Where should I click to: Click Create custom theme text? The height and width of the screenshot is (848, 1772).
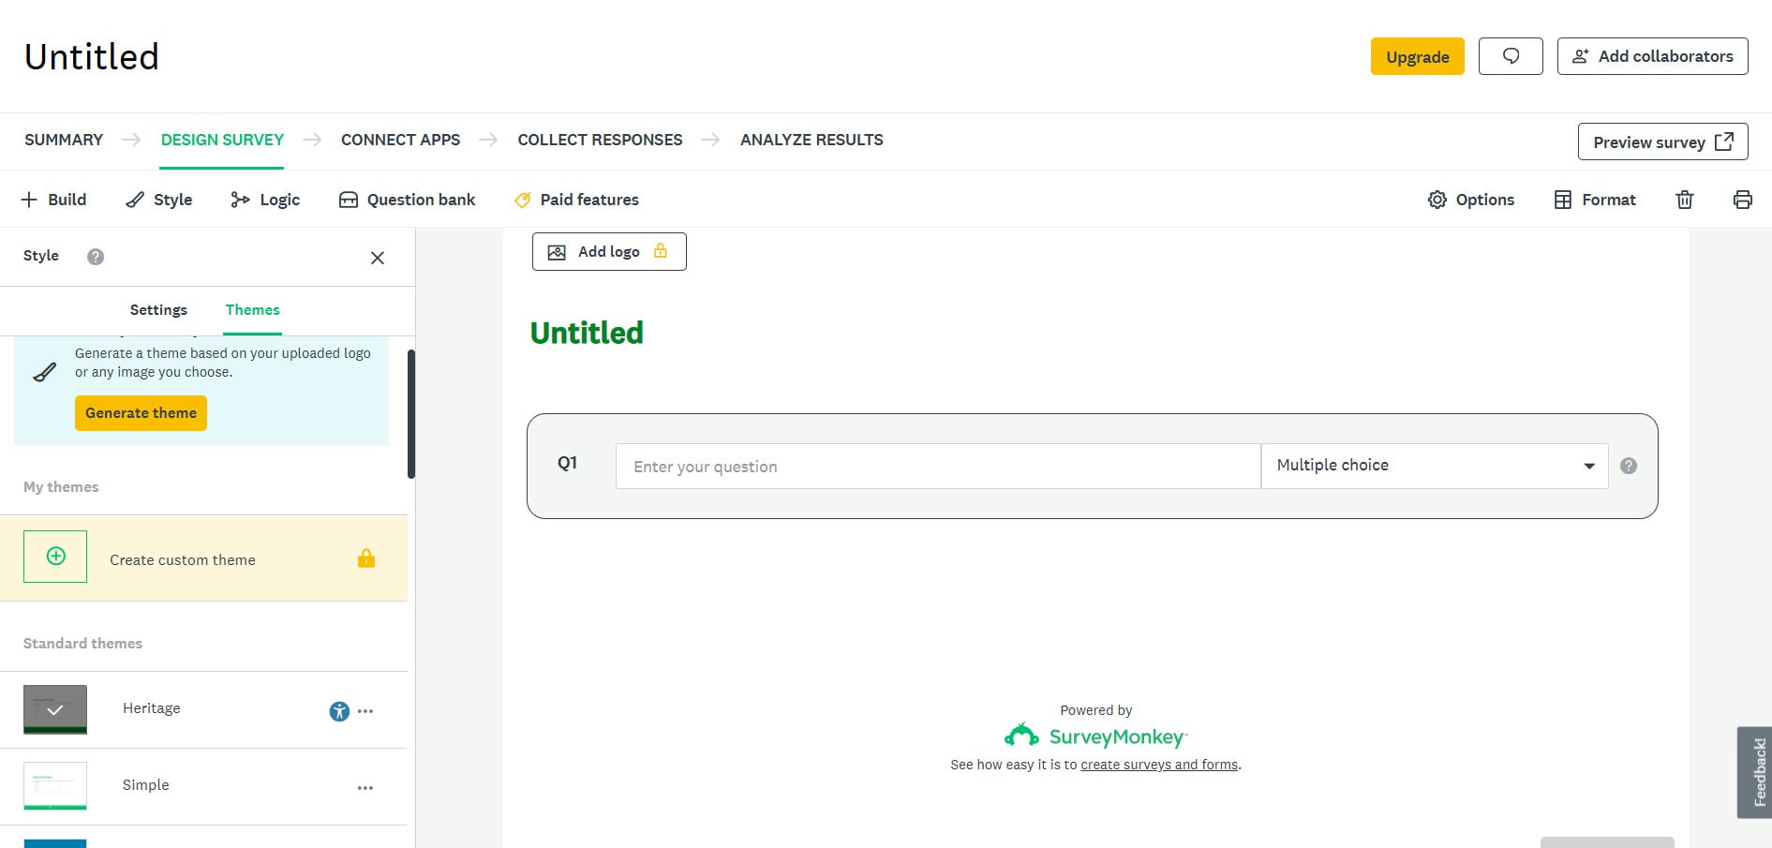point(183,560)
